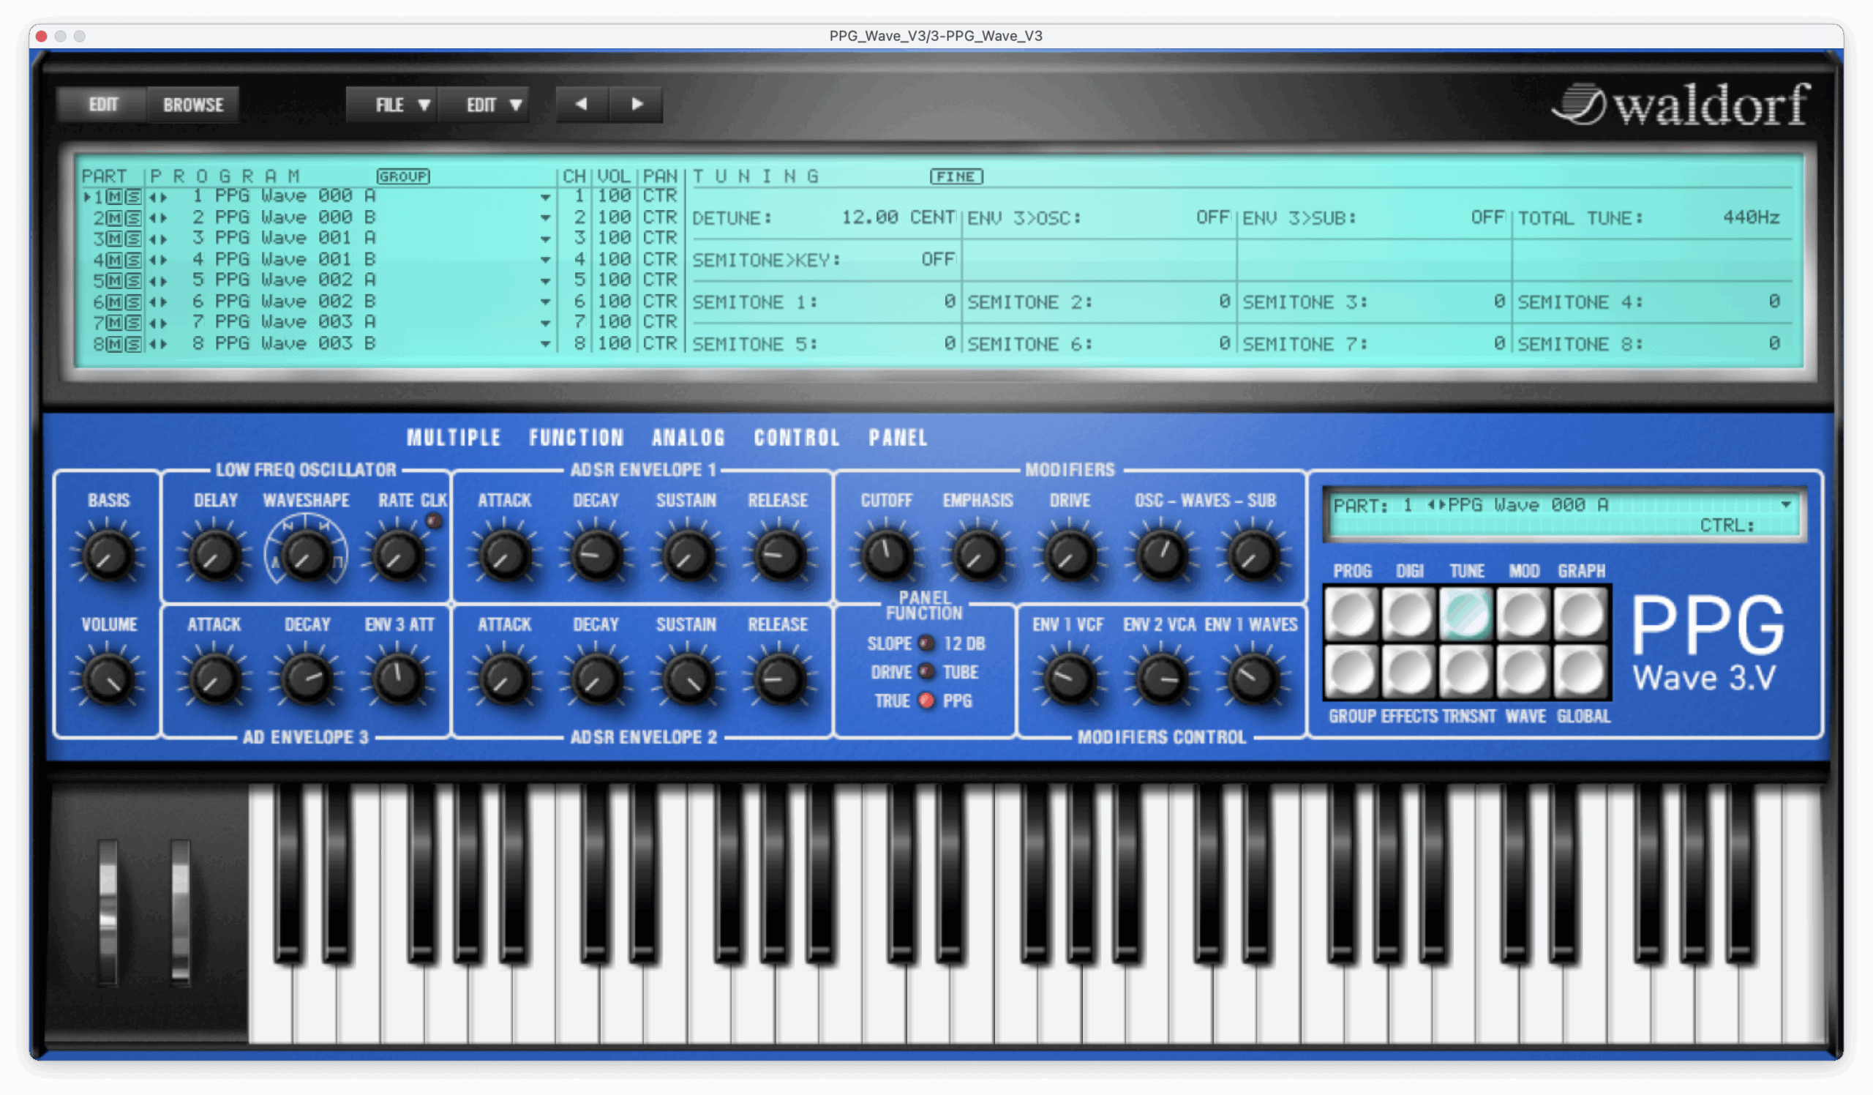Toggle the SLOPE 12 DB LED switch
Screen dimensions: 1873x1095
click(x=927, y=643)
